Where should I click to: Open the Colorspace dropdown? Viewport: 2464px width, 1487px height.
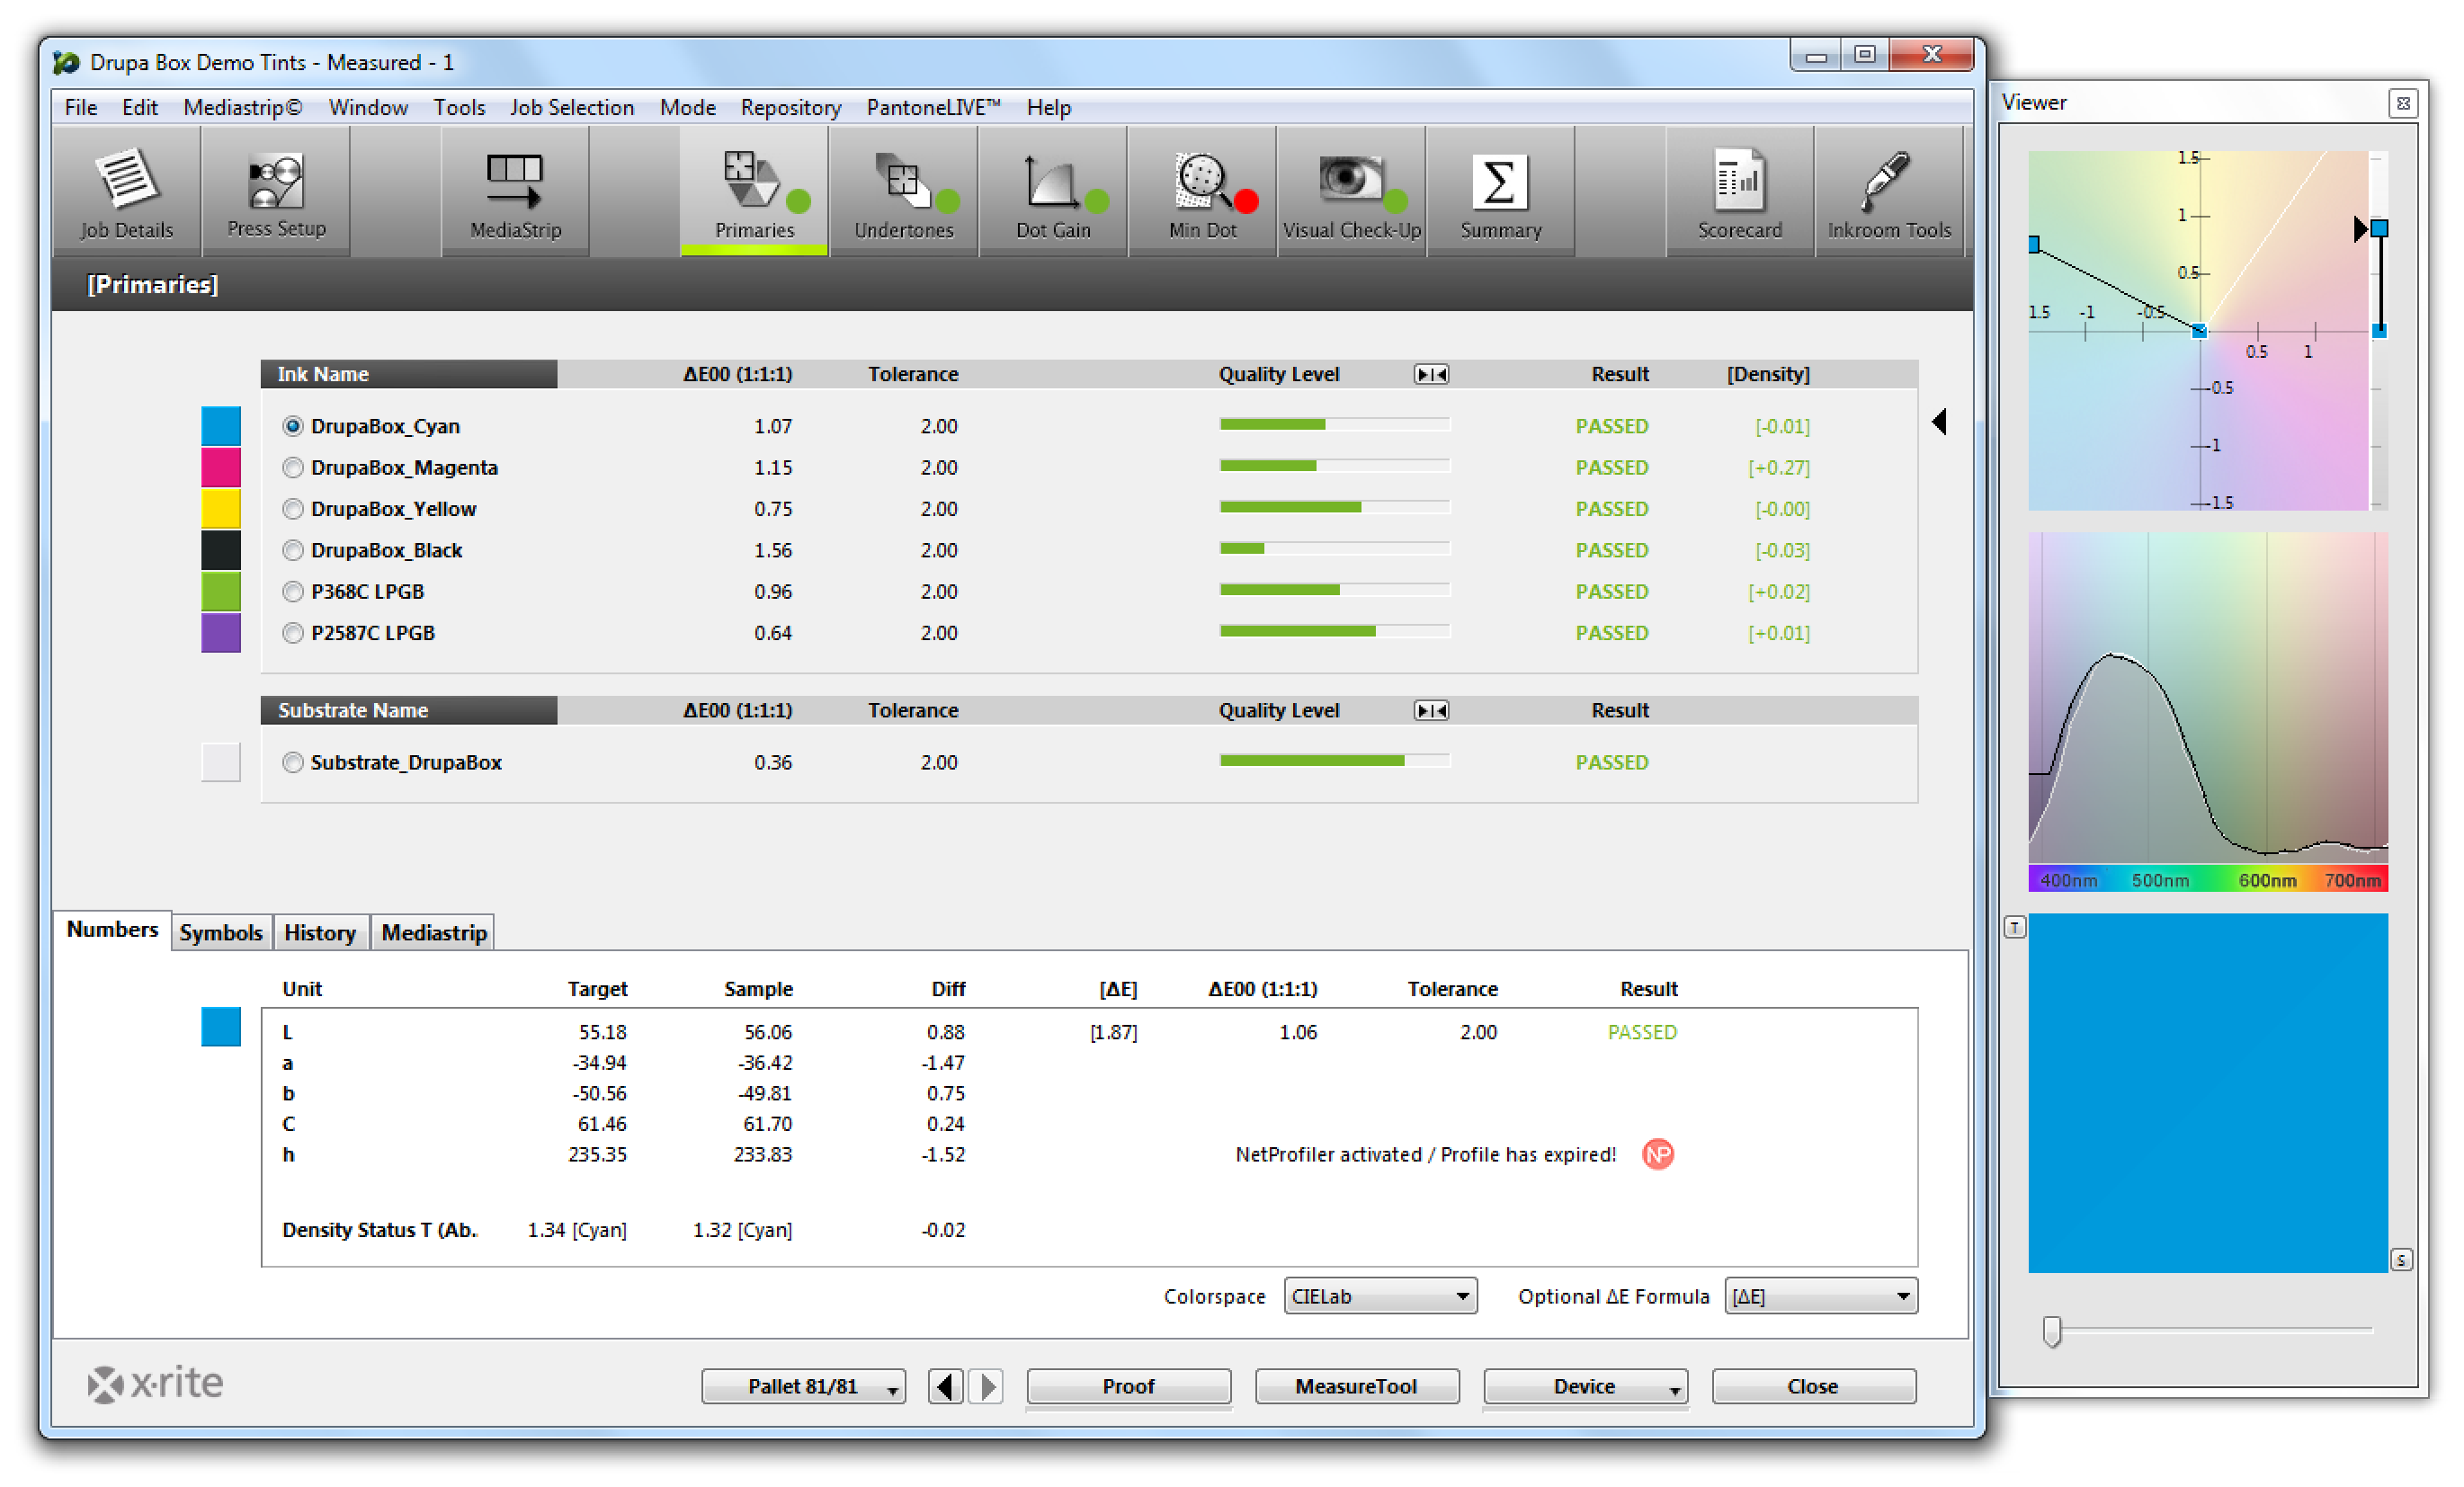click(1380, 1295)
